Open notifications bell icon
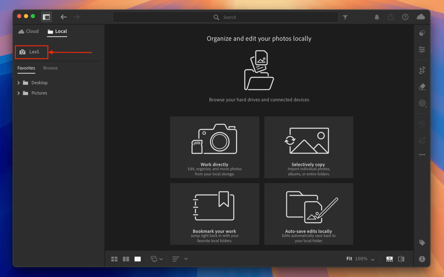The image size is (444, 277). pyautogui.click(x=377, y=17)
